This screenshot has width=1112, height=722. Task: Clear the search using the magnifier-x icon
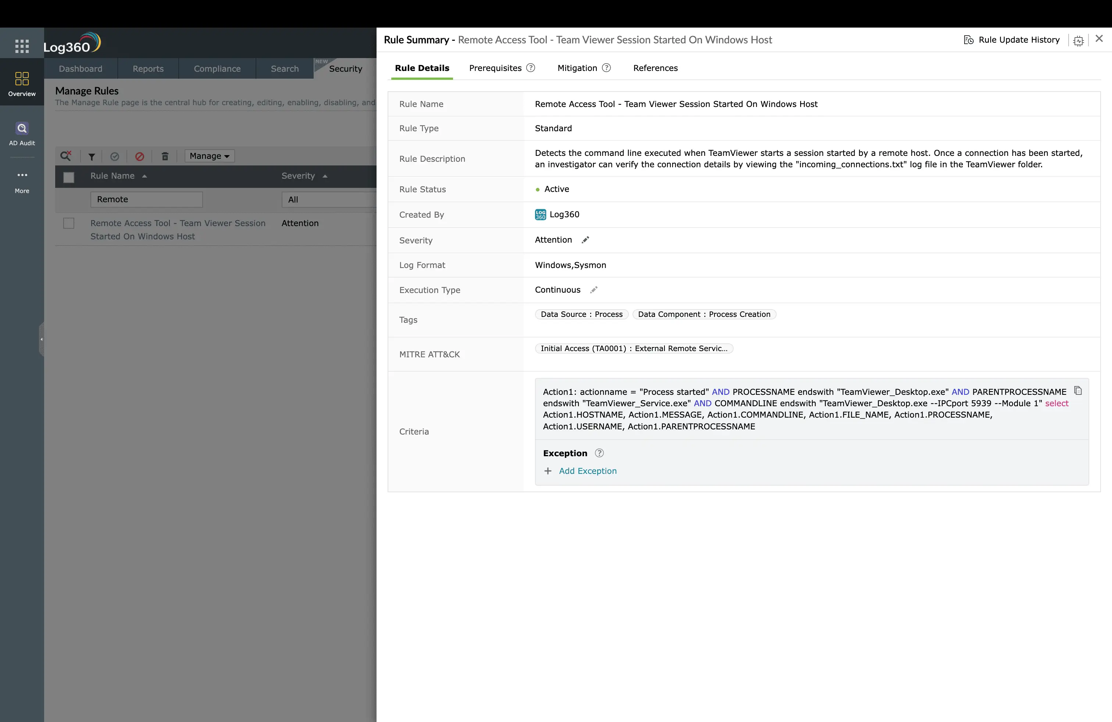66,156
